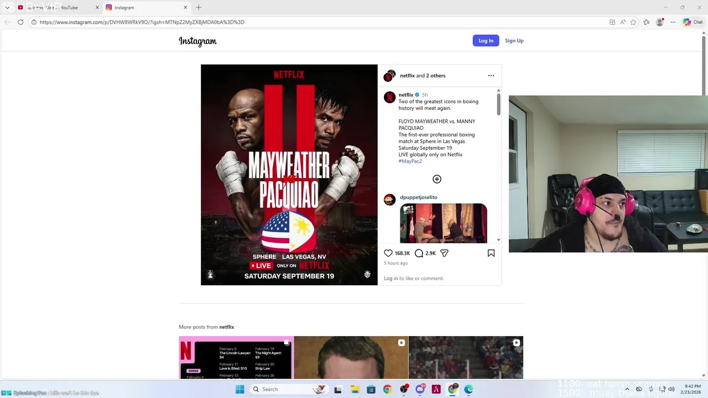
Task: Open the post's three-dot options menu
Action: pyautogui.click(x=491, y=76)
